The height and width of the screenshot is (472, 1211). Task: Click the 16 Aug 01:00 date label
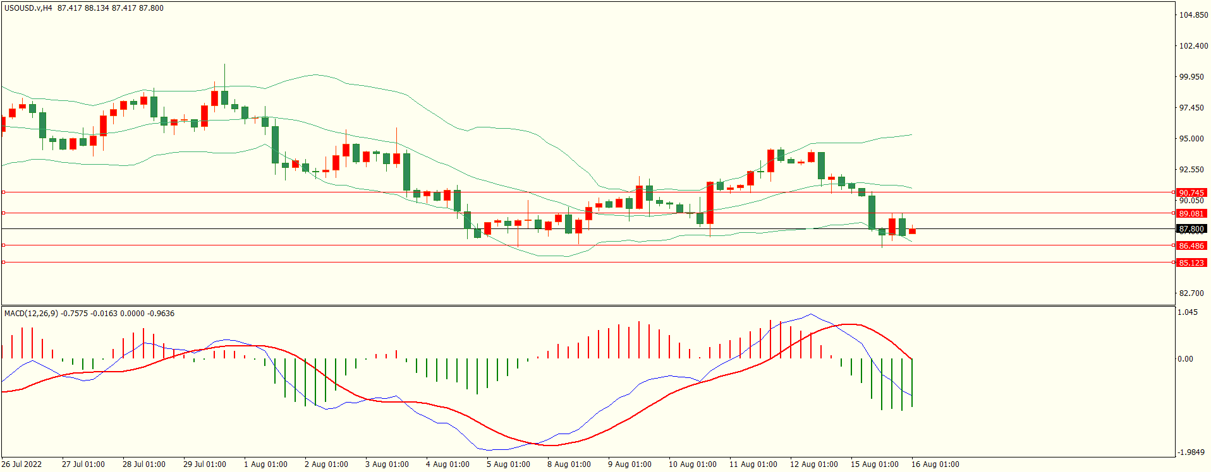click(935, 464)
